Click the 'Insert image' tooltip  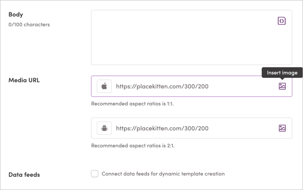pos(282,73)
